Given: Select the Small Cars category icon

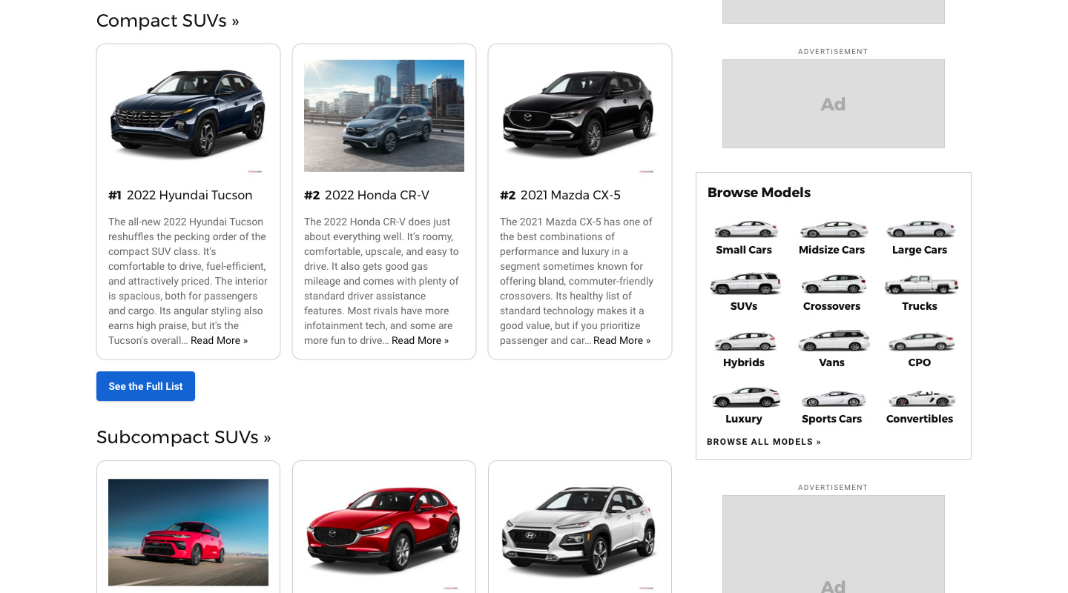Looking at the screenshot, I should [x=745, y=228].
